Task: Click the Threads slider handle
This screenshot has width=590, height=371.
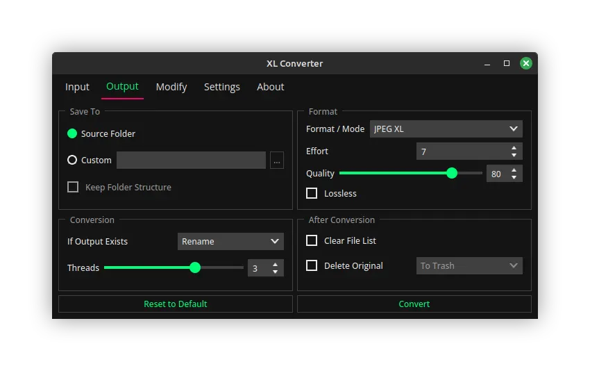Action: [195, 267]
